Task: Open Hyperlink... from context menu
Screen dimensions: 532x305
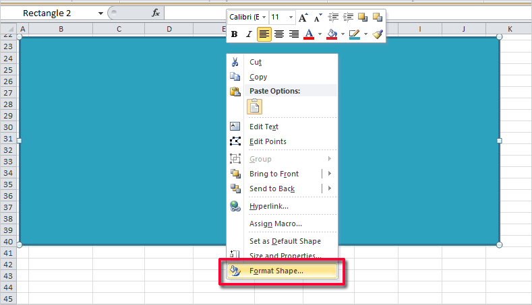Action: coord(283,206)
